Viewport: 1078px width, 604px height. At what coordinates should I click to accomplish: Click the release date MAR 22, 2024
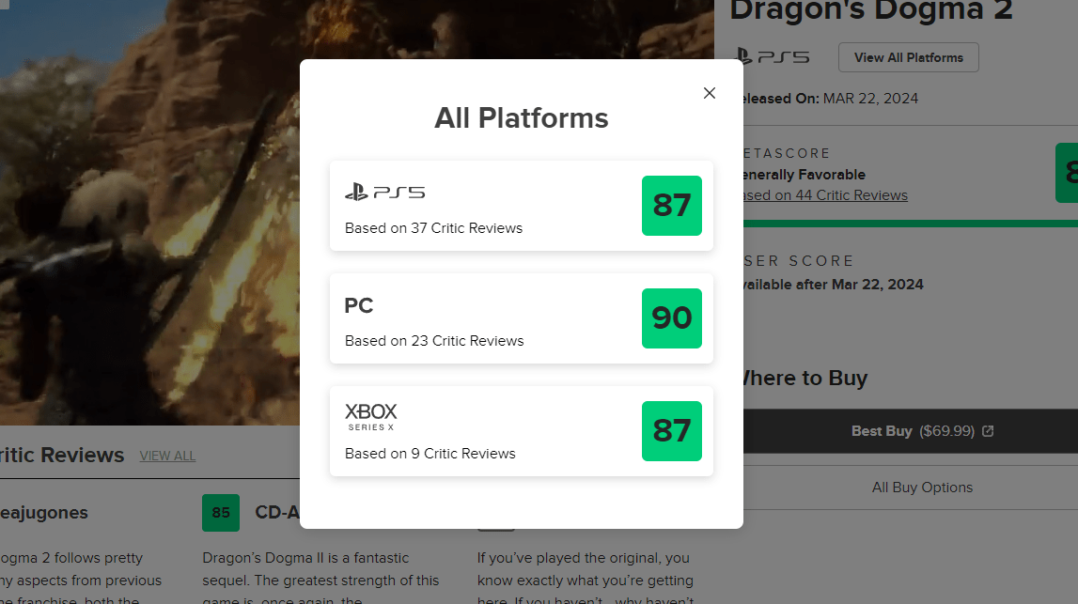tap(870, 99)
